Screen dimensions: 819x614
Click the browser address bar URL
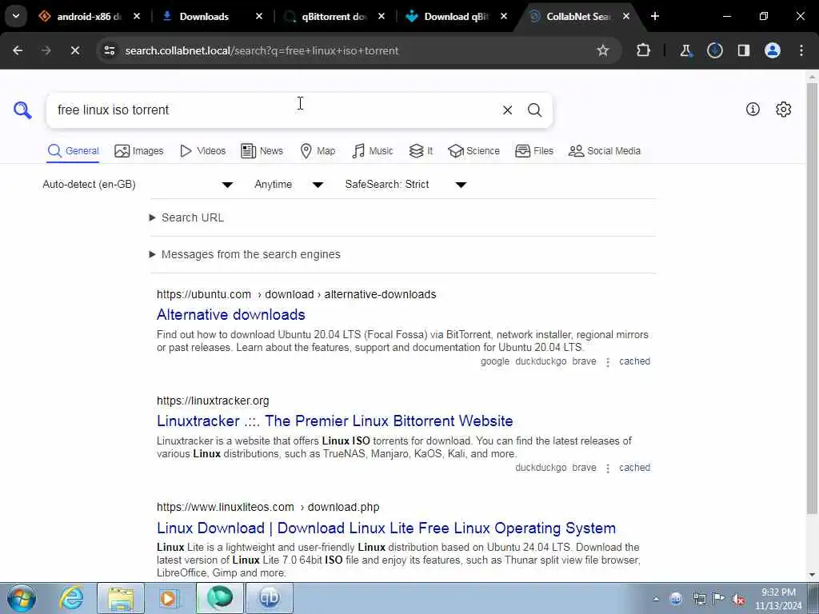point(262,50)
